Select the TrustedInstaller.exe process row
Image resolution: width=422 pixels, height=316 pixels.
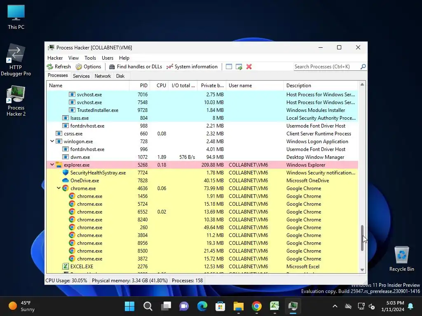click(x=202, y=110)
